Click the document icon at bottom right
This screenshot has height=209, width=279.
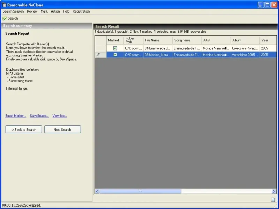point(273,200)
